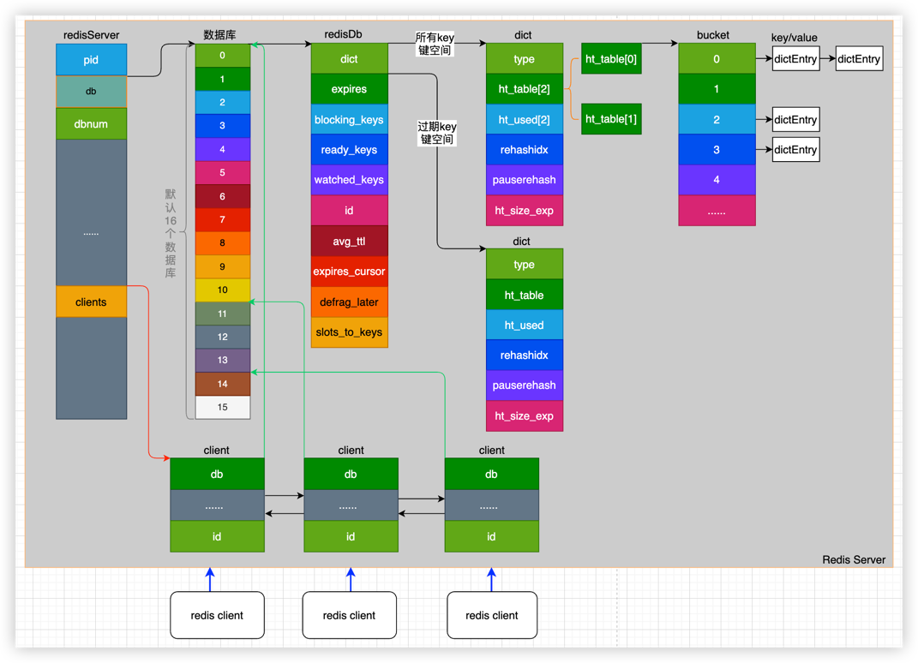Select bucket slot 2 in light blue
918x663 pixels.
pyautogui.click(x=717, y=119)
